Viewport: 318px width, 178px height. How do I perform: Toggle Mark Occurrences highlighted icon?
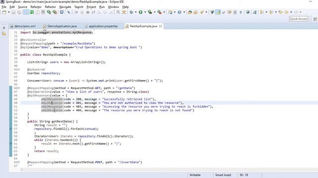pyautogui.click(x=218, y=12)
